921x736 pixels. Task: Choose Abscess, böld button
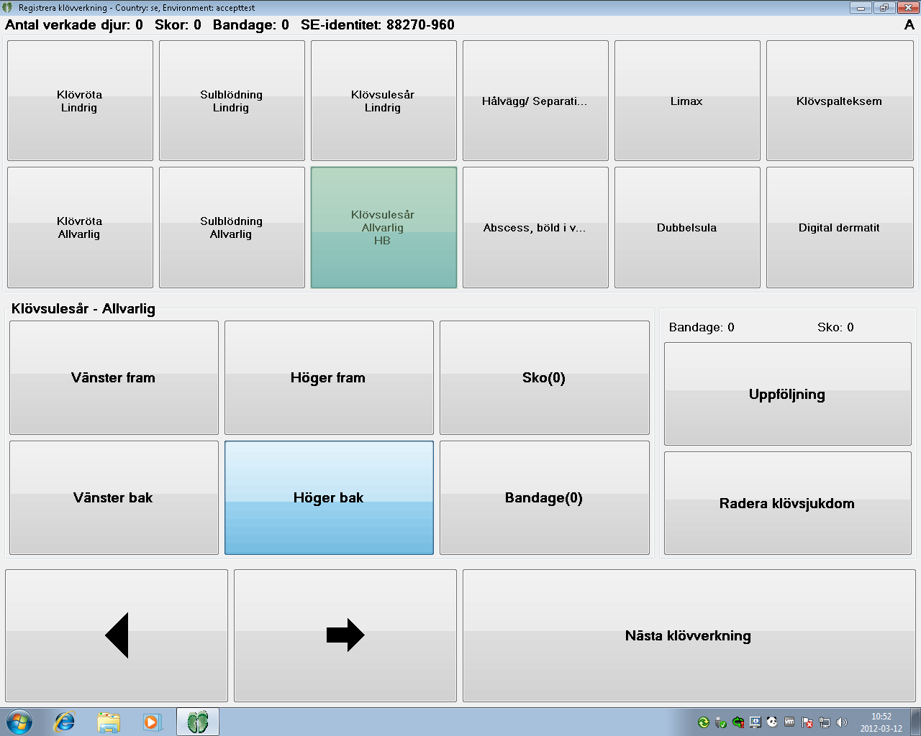tap(535, 228)
